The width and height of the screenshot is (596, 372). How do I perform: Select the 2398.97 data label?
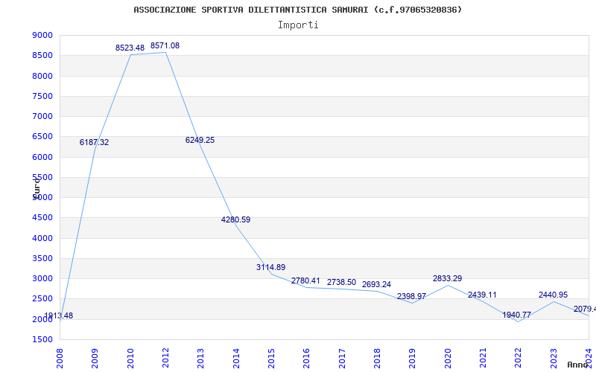411,297
